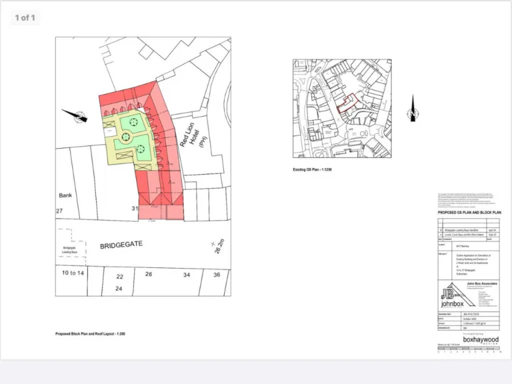
Task: Click the spot height cross near 26.2m
Action: tap(213, 244)
